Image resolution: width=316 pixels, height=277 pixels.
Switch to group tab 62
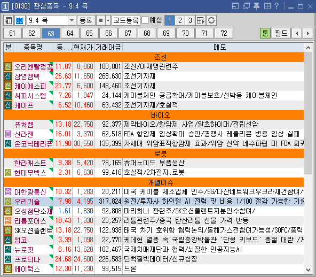point(31,33)
